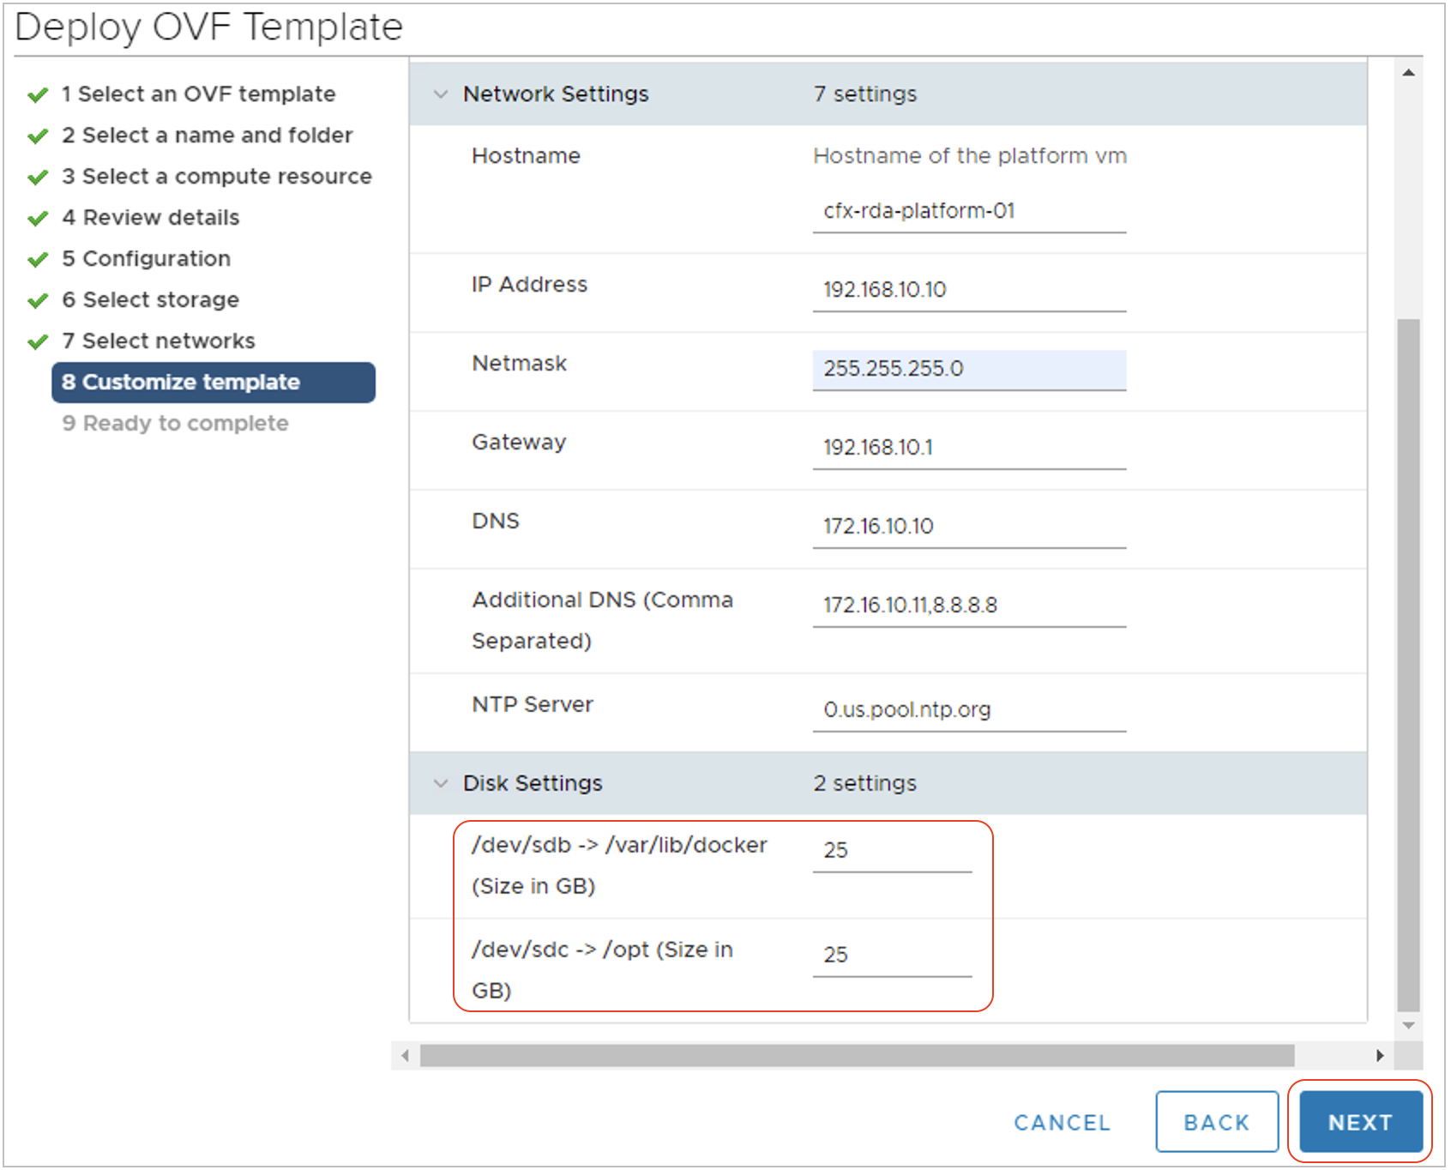1451x1170 pixels.
Task: Select the Ready to complete step
Action: (x=175, y=423)
